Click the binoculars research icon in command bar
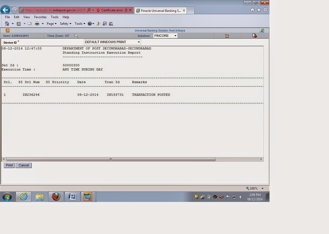 [111, 24]
